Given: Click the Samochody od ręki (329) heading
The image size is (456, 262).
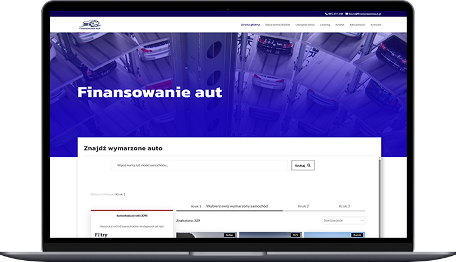Looking at the screenshot, I should click(x=132, y=216).
